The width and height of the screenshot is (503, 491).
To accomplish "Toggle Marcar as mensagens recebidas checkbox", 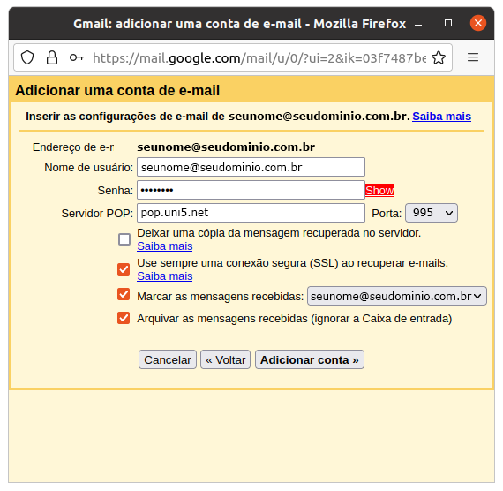I will [x=124, y=294].
